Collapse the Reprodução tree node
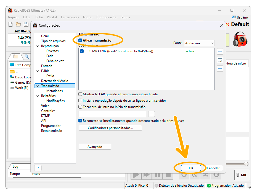Screen dimensions: 257x195 pyautogui.click(x=38, y=46)
